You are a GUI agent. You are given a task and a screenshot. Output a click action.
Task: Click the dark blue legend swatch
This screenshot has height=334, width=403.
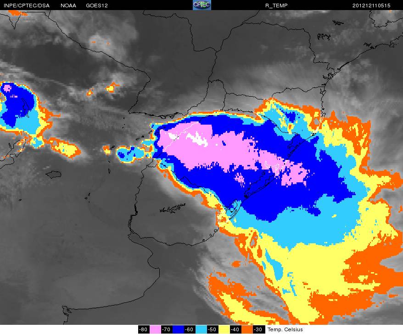point(178,329)
